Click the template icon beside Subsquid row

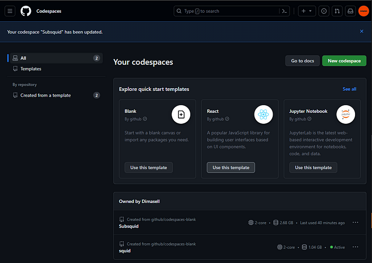coord(122,219)
